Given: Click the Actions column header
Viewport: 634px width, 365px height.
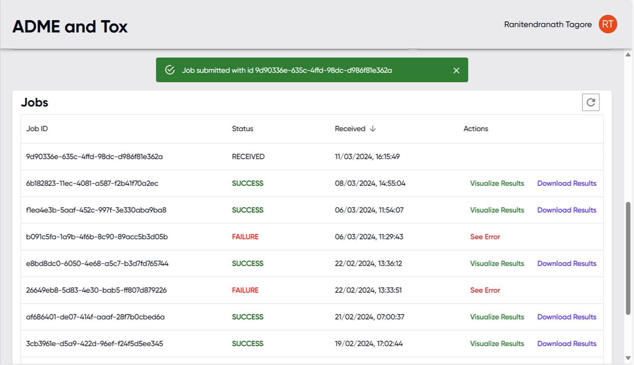Looking at the screenshot, I should click(x=476, y=129).
